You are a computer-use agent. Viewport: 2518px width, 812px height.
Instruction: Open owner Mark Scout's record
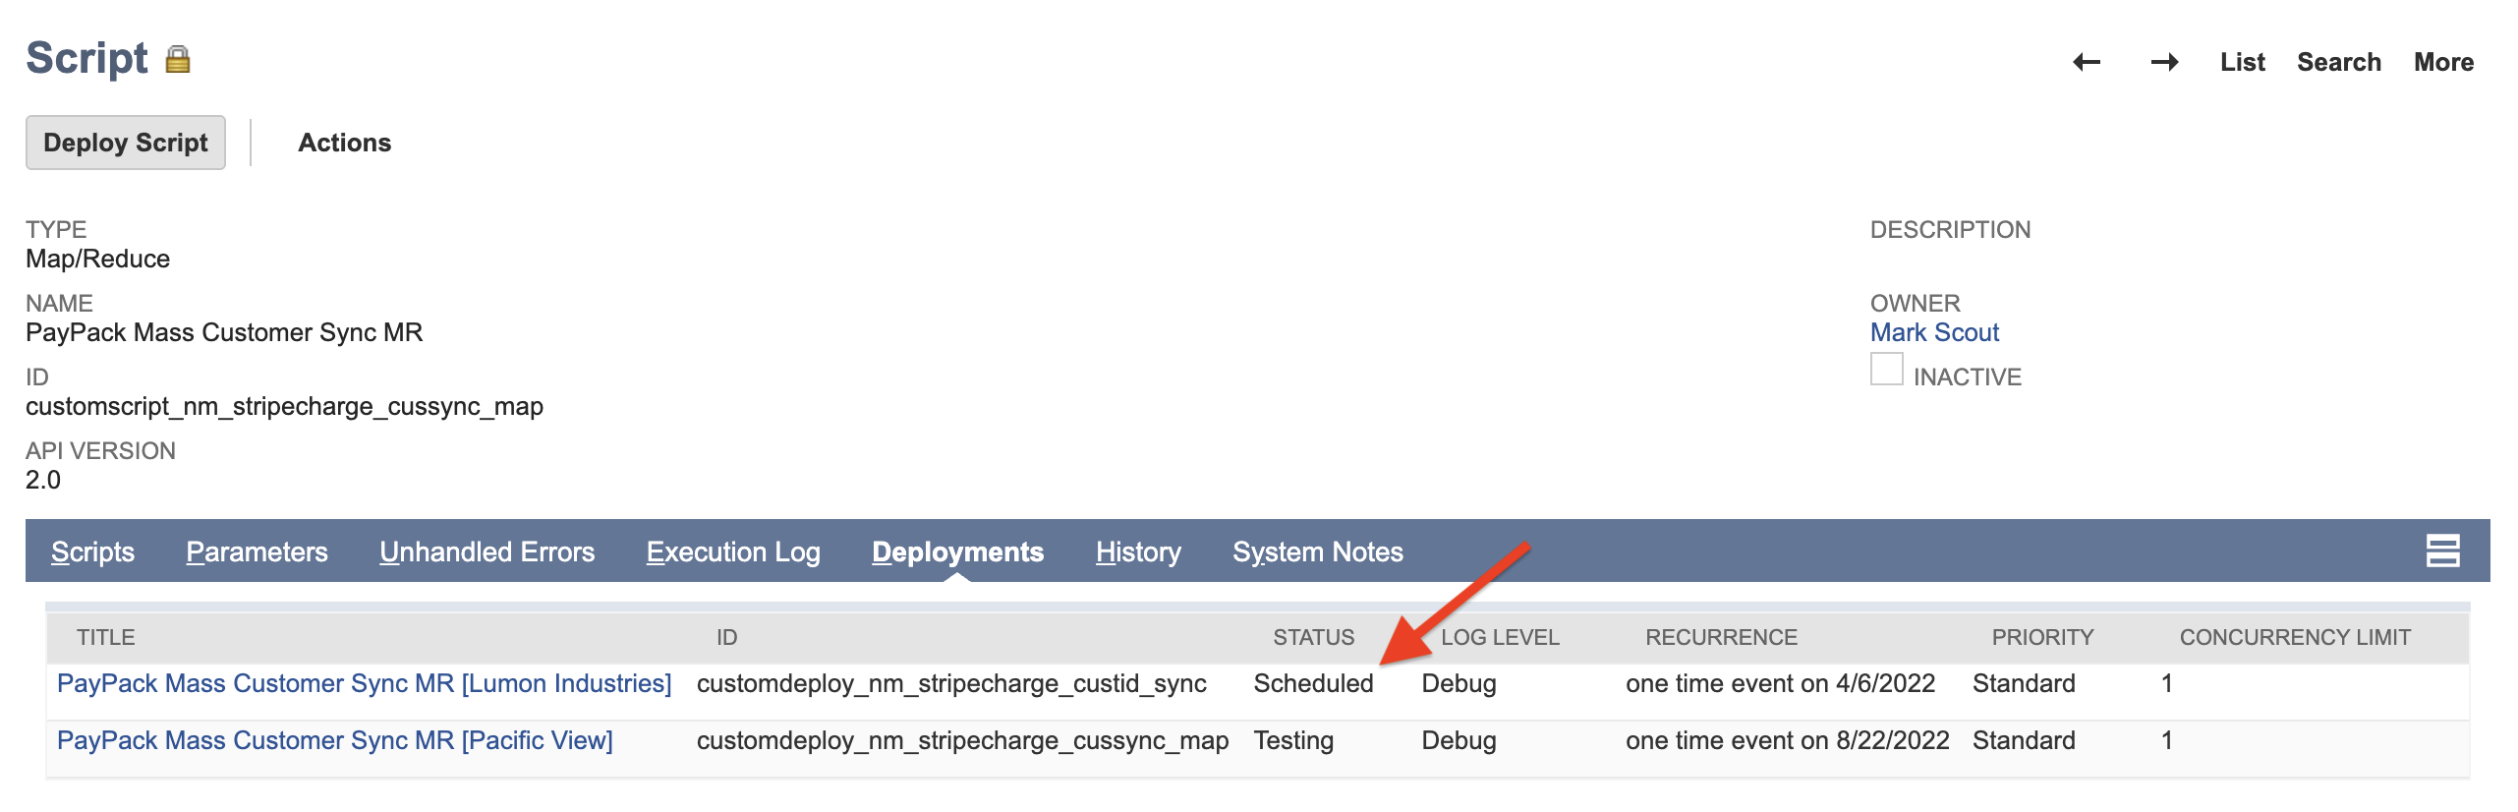click(1934, 332)
